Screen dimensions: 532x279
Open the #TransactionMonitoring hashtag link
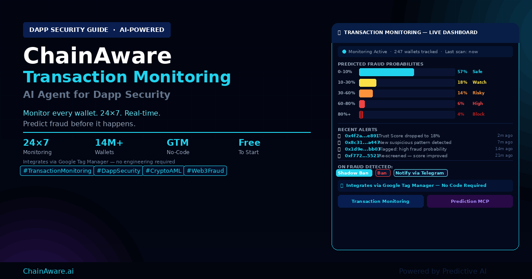(x=57, y=171)
